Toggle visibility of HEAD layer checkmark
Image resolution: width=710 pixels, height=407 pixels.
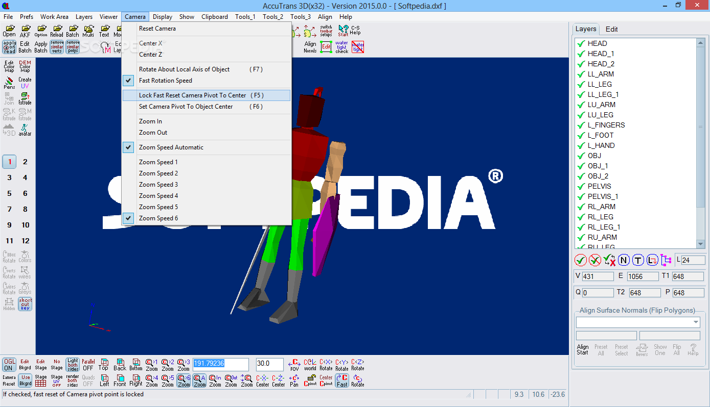pyautogui.click(x=581, y=44)
